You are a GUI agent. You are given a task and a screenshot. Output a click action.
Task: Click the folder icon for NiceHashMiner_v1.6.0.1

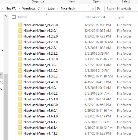(x=20, y=110)
